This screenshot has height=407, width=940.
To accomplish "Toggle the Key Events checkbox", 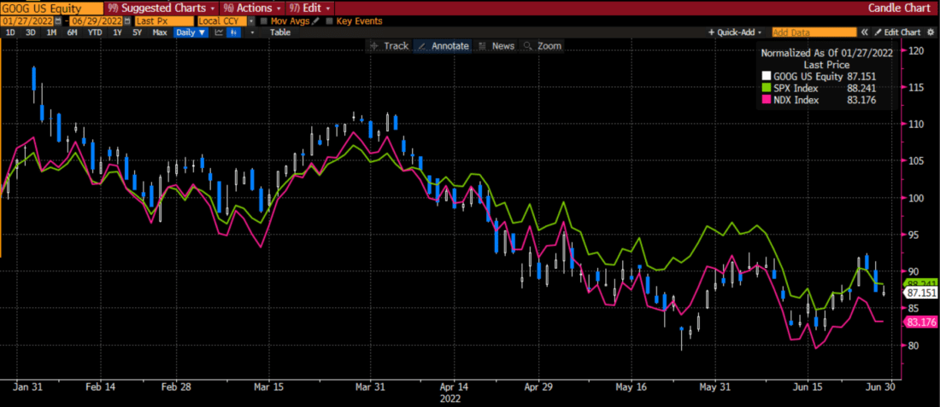I will coord(330,21).
